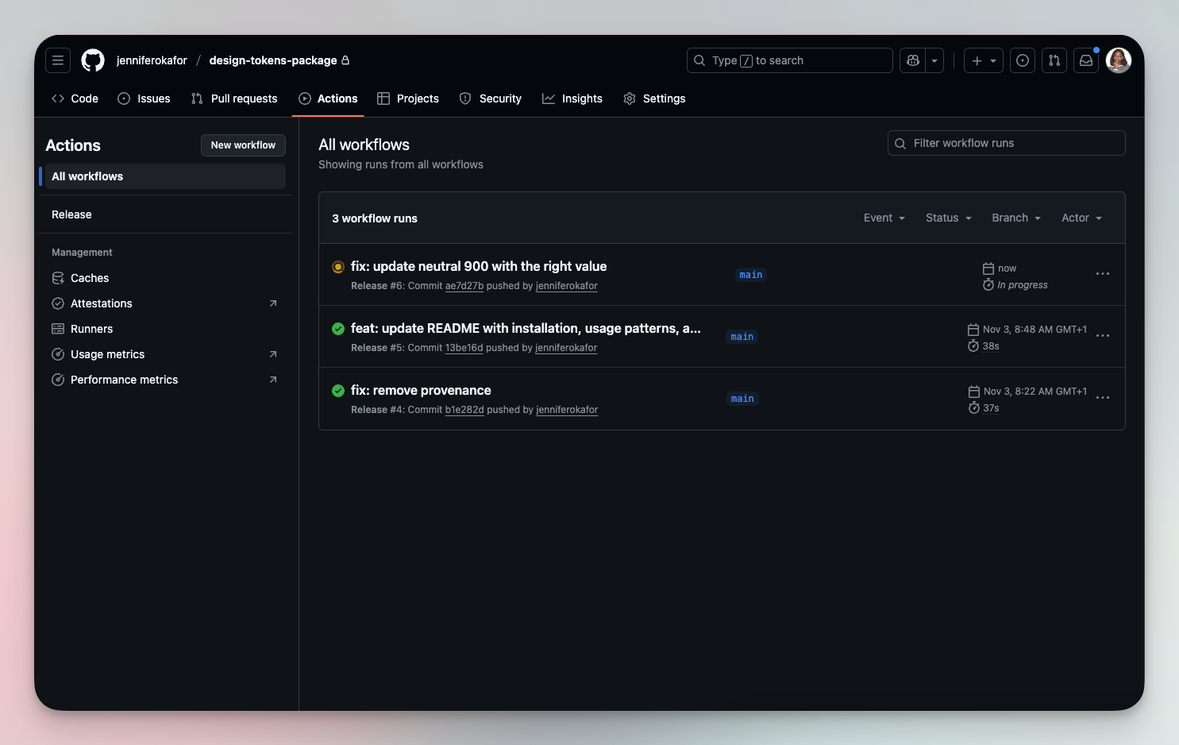1179x745 pixels.
Task: Open the pull requests icon in header
Action: [1054, 60]
